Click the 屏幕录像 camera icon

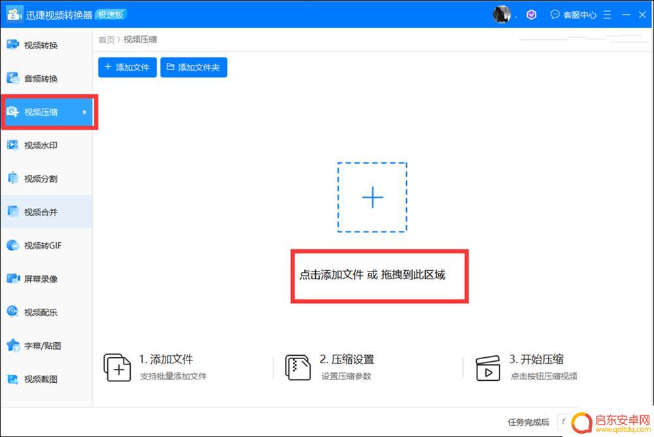point(13,279)
